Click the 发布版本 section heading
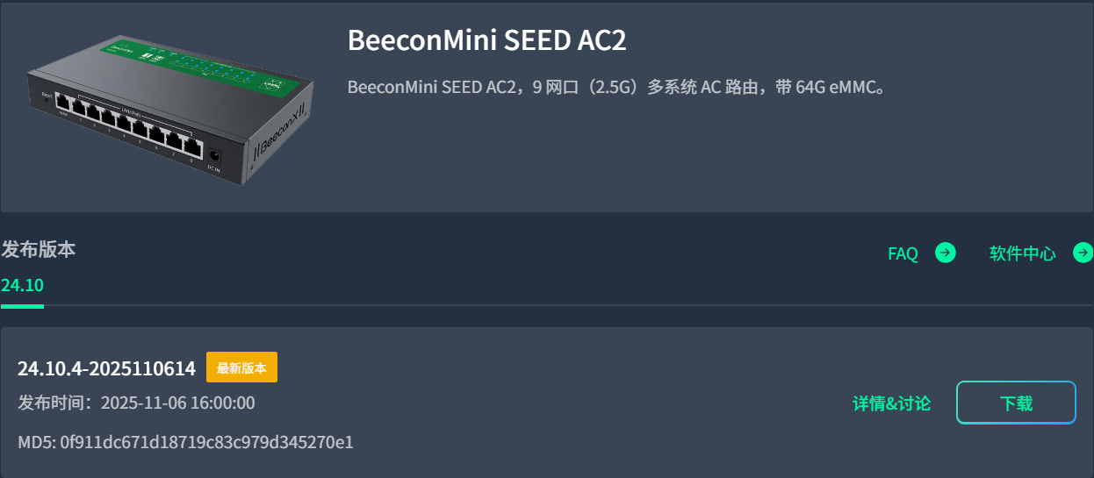Image resolution: width=1094 pixels, height=478 pixels. 39,249
